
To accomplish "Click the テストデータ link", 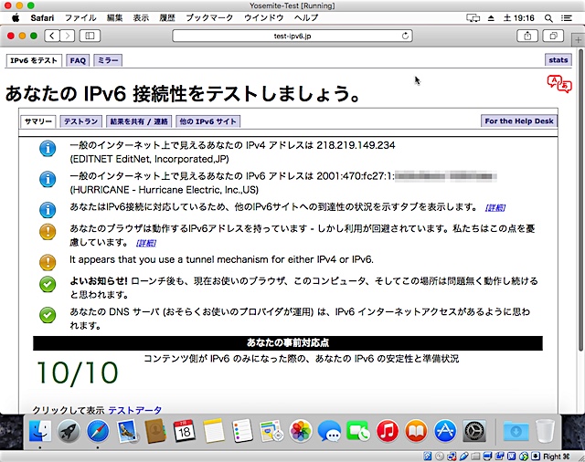I will click(135, 410).
